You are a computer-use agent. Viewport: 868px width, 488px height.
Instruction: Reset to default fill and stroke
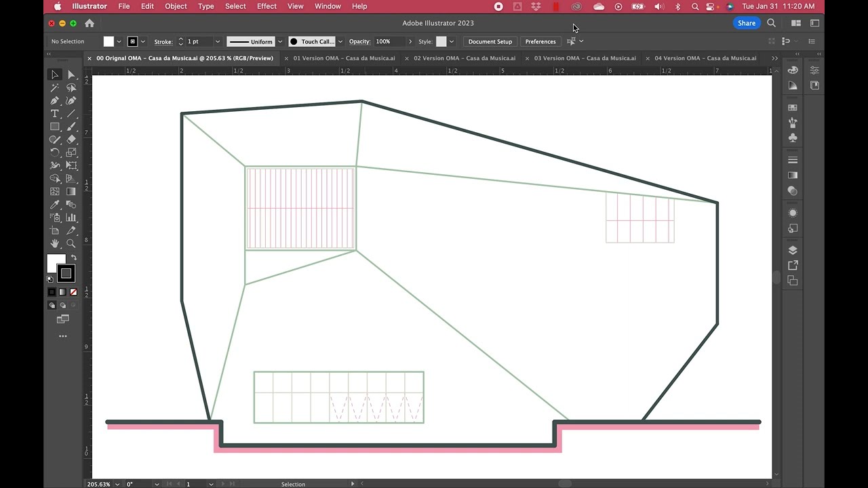pos(50,279)
